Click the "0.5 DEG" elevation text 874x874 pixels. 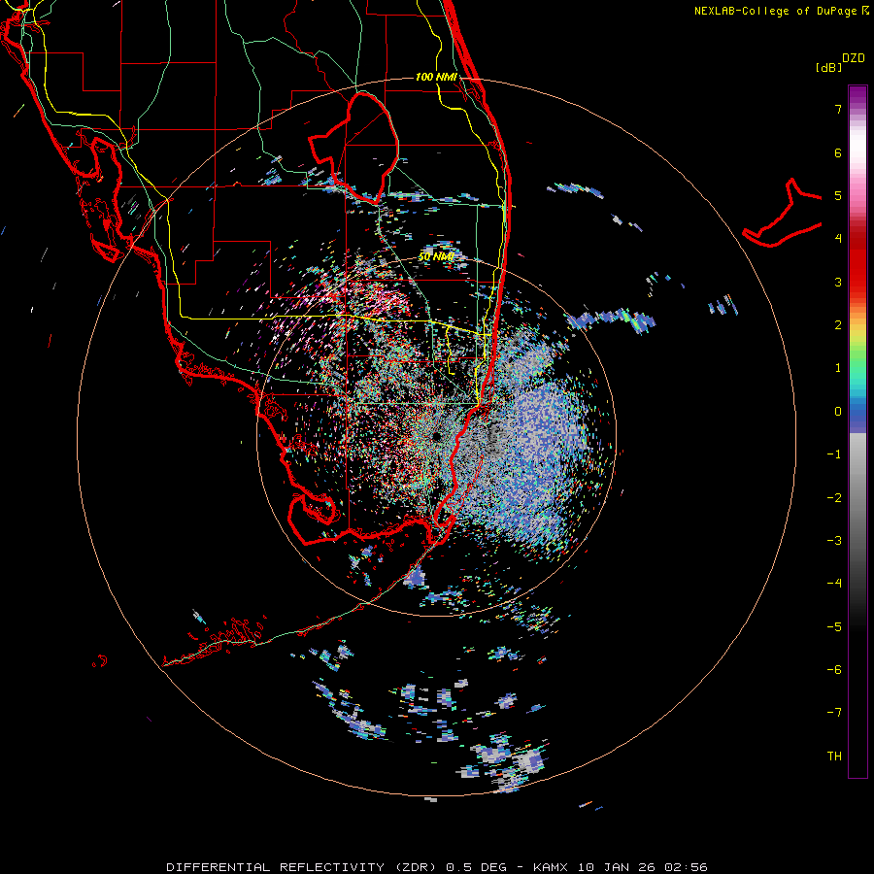(x=477, y=867)
